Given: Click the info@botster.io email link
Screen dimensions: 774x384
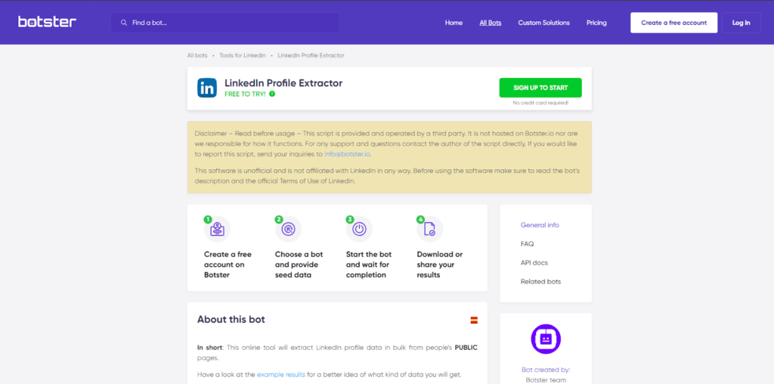Looking at the screenshot, I should pyautogui.click(x=347, y=154).
